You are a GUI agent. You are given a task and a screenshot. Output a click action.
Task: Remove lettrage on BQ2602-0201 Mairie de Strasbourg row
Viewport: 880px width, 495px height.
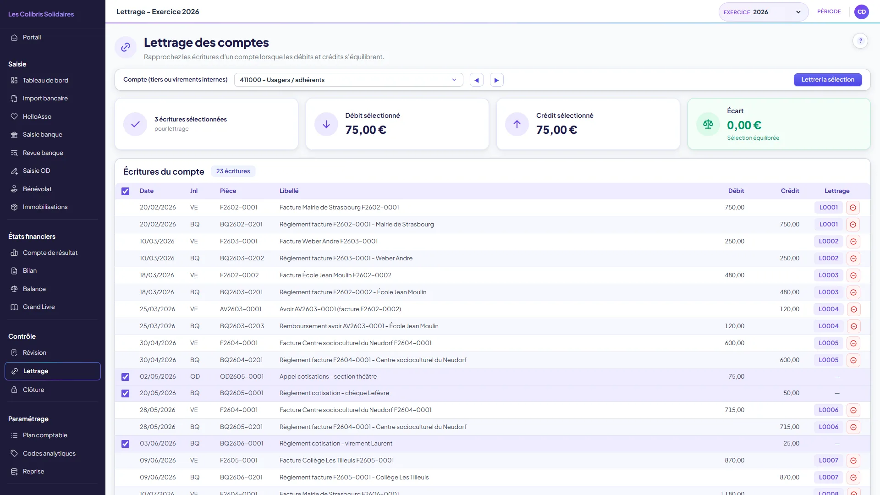click(x=853, y=225)
